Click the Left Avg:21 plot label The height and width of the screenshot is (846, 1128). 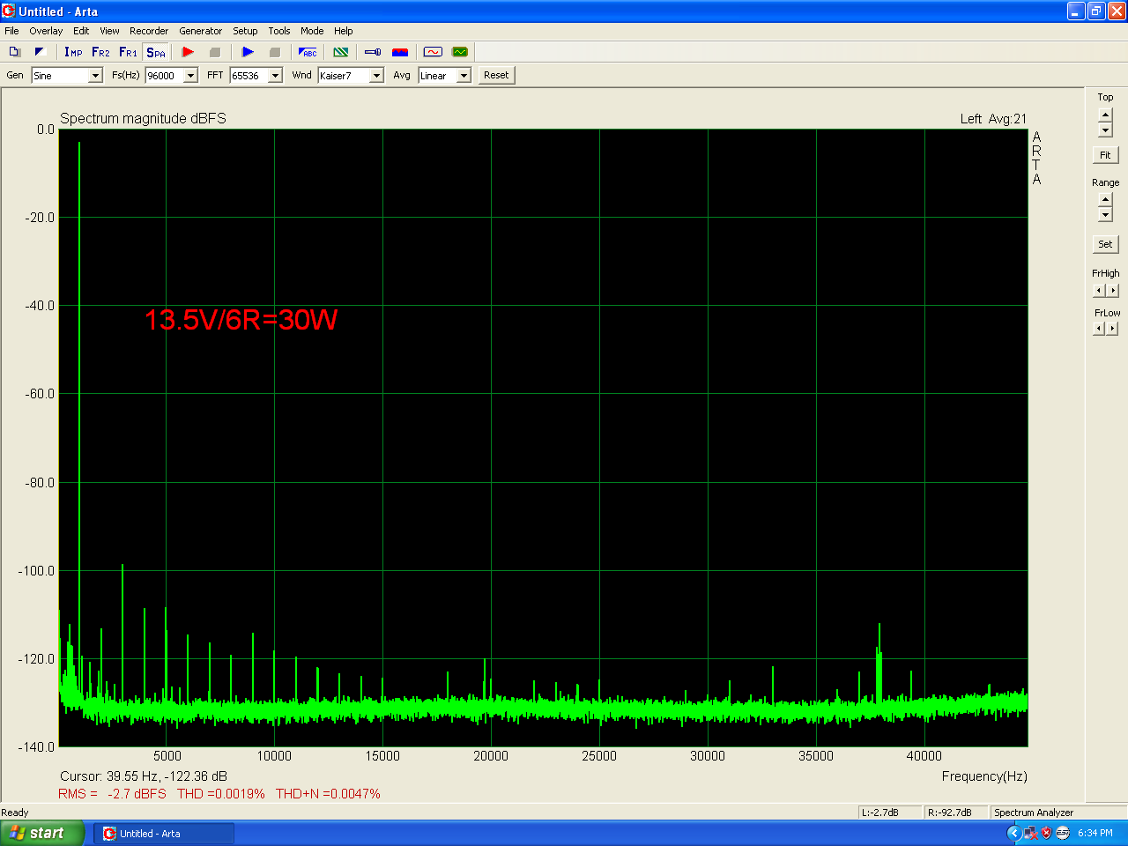click(x=994, y=119)
